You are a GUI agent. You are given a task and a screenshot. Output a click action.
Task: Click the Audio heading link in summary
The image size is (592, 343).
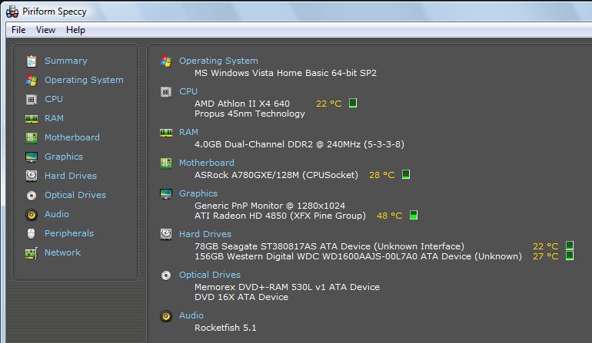click(191, 315)
